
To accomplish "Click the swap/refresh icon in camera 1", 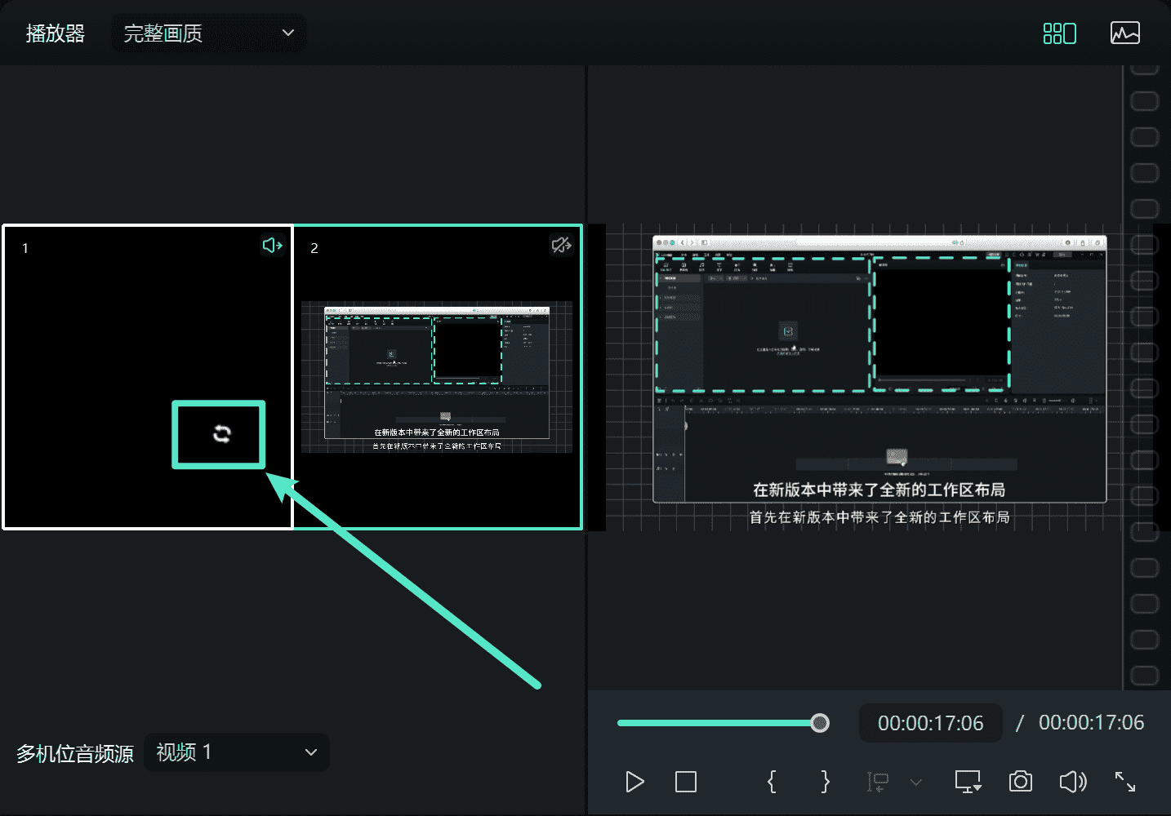I will [221, 434].
